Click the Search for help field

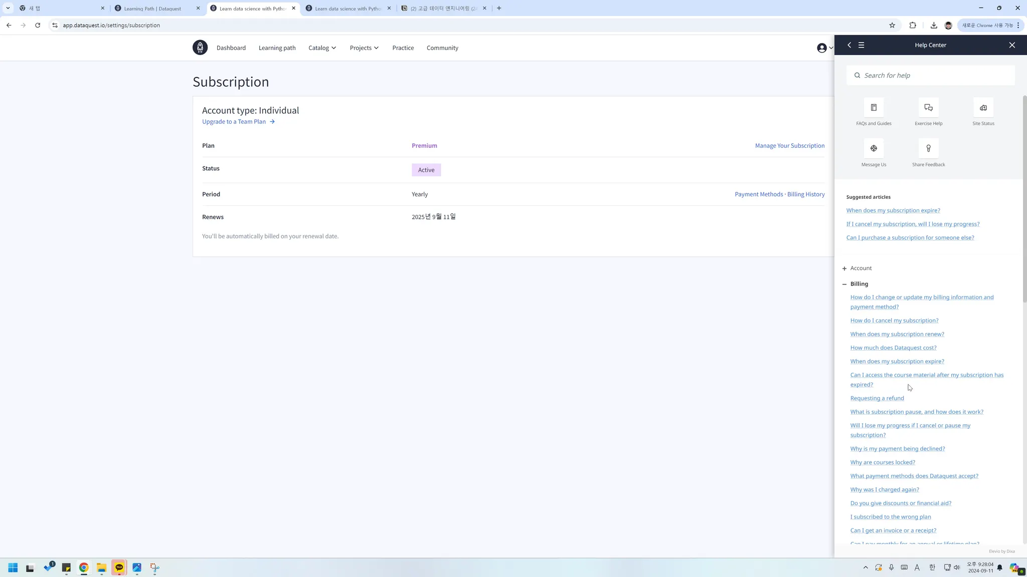(933, 76)
